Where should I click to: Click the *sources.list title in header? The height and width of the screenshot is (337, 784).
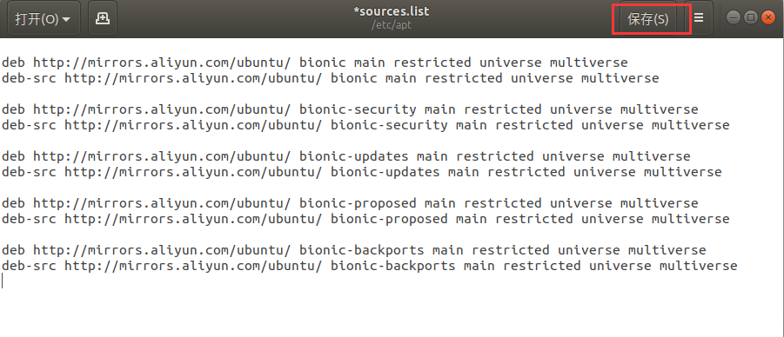[x=392, y=11]
